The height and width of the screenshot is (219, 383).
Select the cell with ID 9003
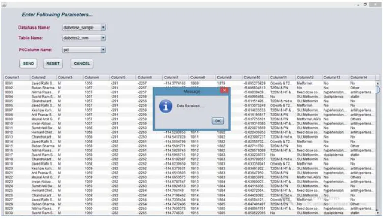click(17, 92)
